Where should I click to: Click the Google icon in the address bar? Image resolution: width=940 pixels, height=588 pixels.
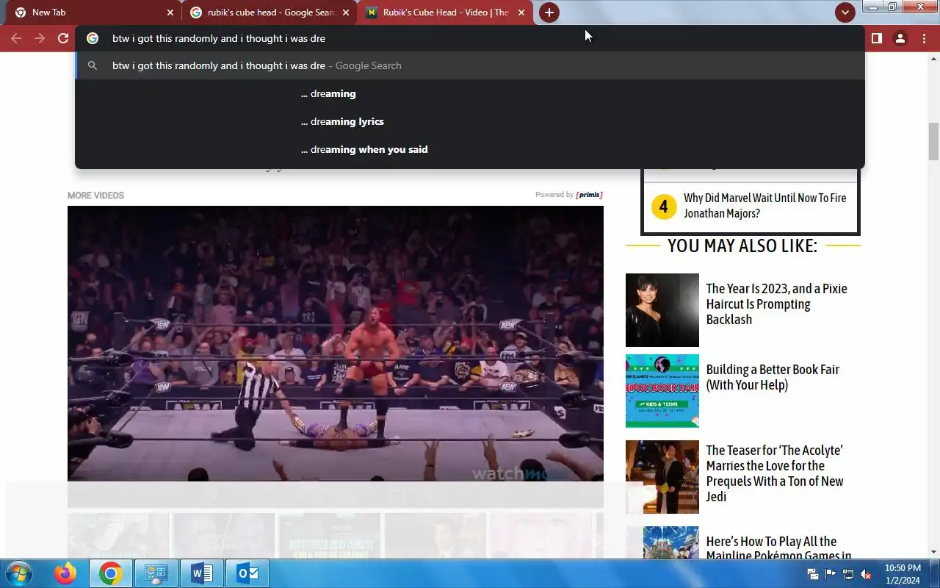pos(93,38)
